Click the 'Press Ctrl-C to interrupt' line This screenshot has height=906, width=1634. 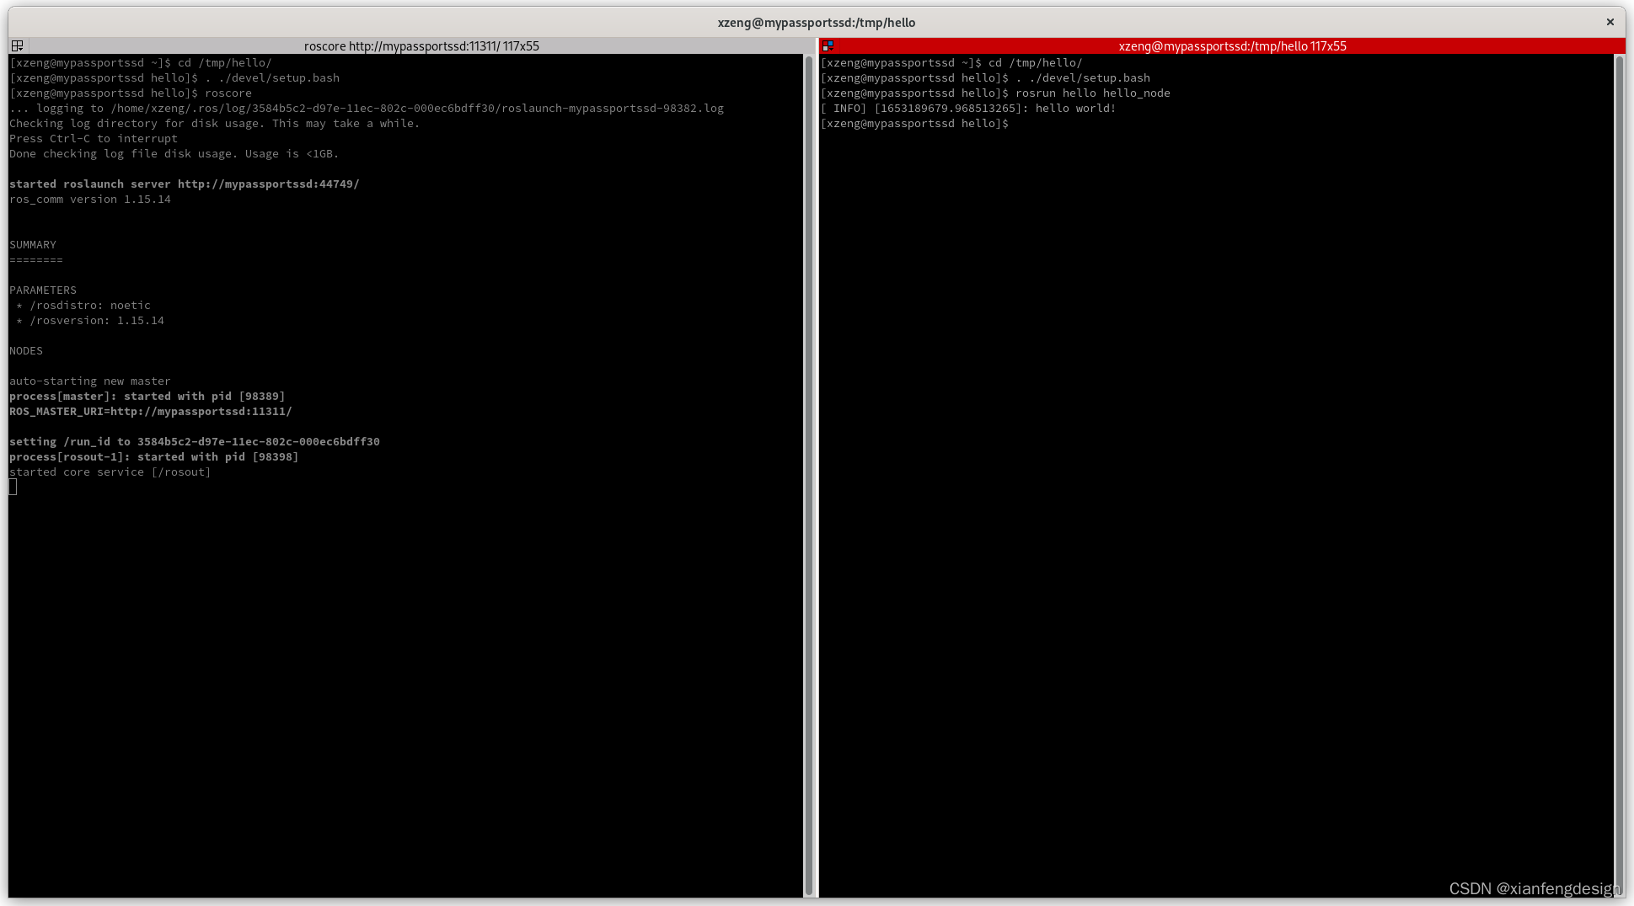tap(94, 139)
